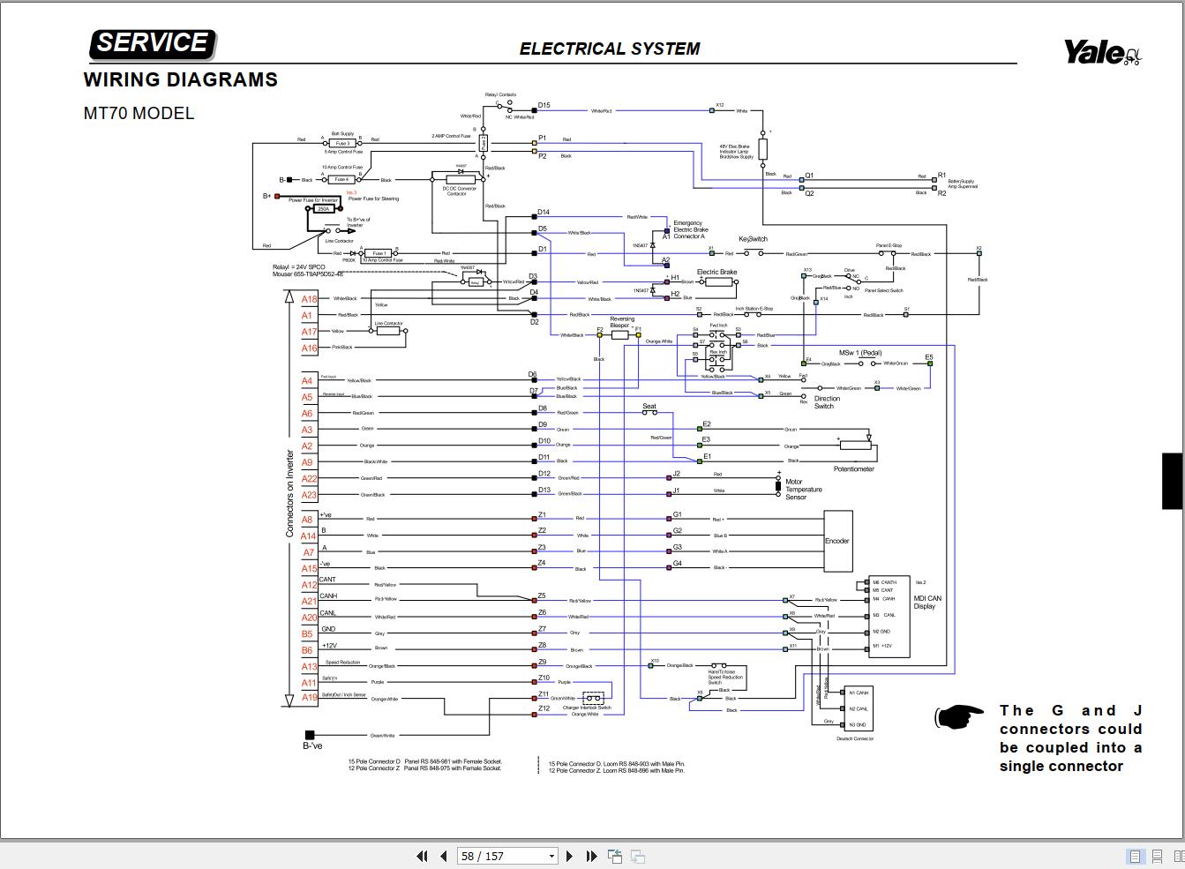Open the page number dropdown
1185x869 pixels.
coord(551,856)
